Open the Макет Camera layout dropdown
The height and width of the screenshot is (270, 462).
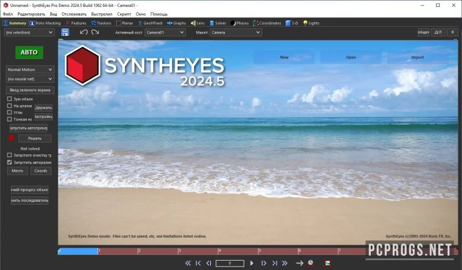236,32
